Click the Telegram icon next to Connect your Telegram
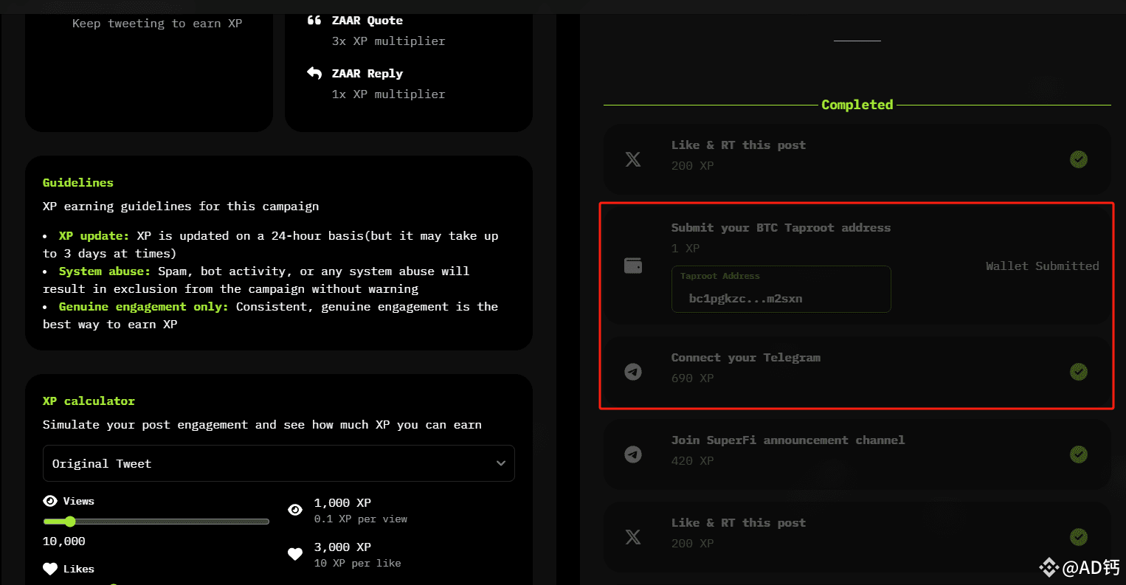 coord(632,372)
